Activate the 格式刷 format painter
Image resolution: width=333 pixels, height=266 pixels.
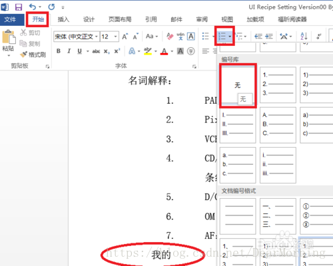click(33, 55)
